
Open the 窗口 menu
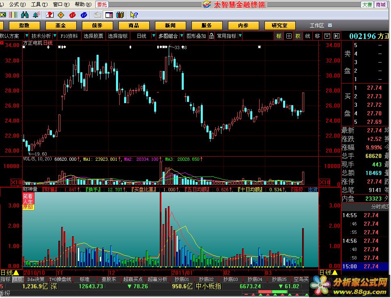(61, 4)
